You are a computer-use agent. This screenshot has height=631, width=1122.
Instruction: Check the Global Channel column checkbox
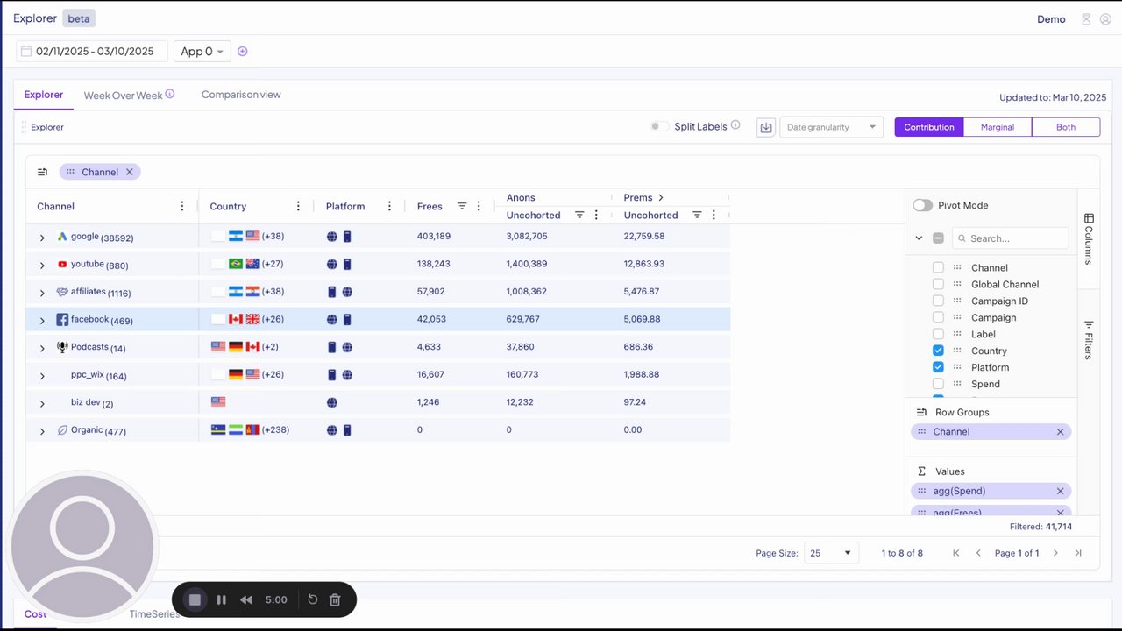[938, 284]
